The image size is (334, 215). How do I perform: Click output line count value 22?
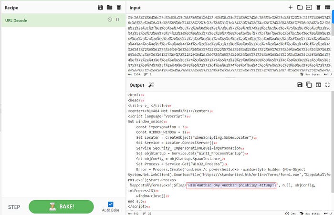(x=149, y=214)
